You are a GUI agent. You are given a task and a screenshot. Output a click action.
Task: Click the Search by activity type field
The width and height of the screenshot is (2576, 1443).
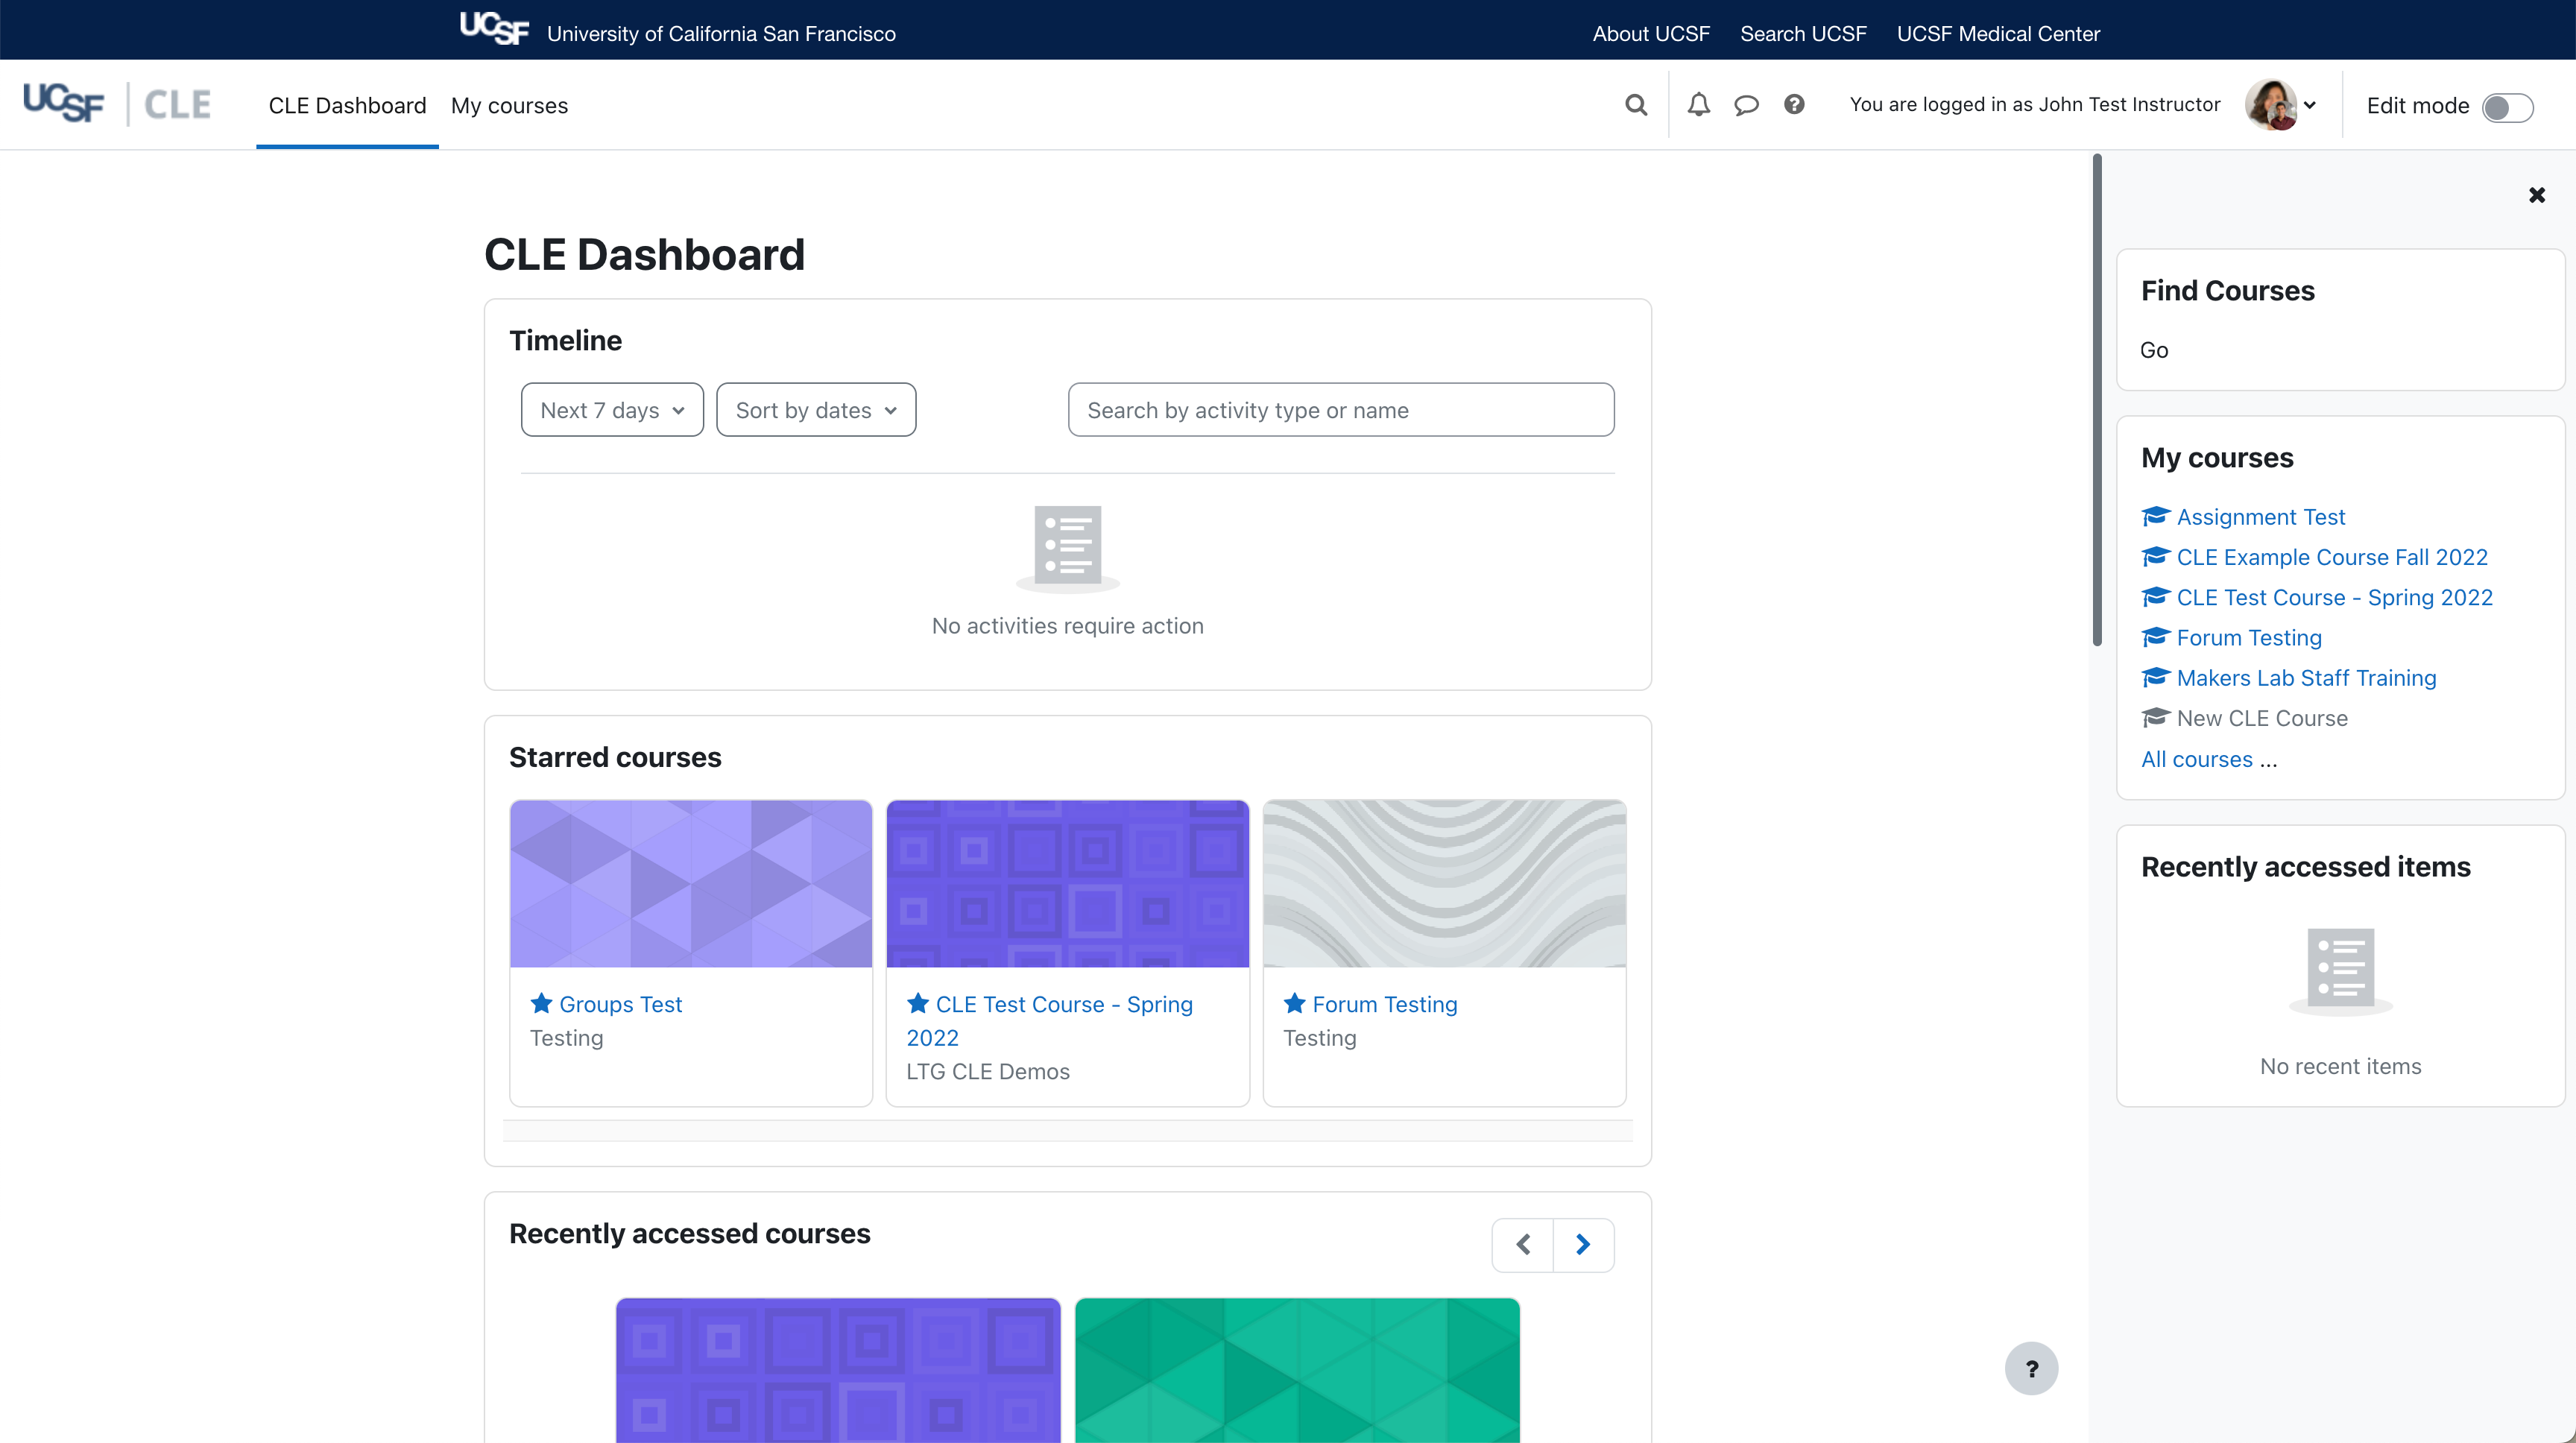pos(1341,410)
